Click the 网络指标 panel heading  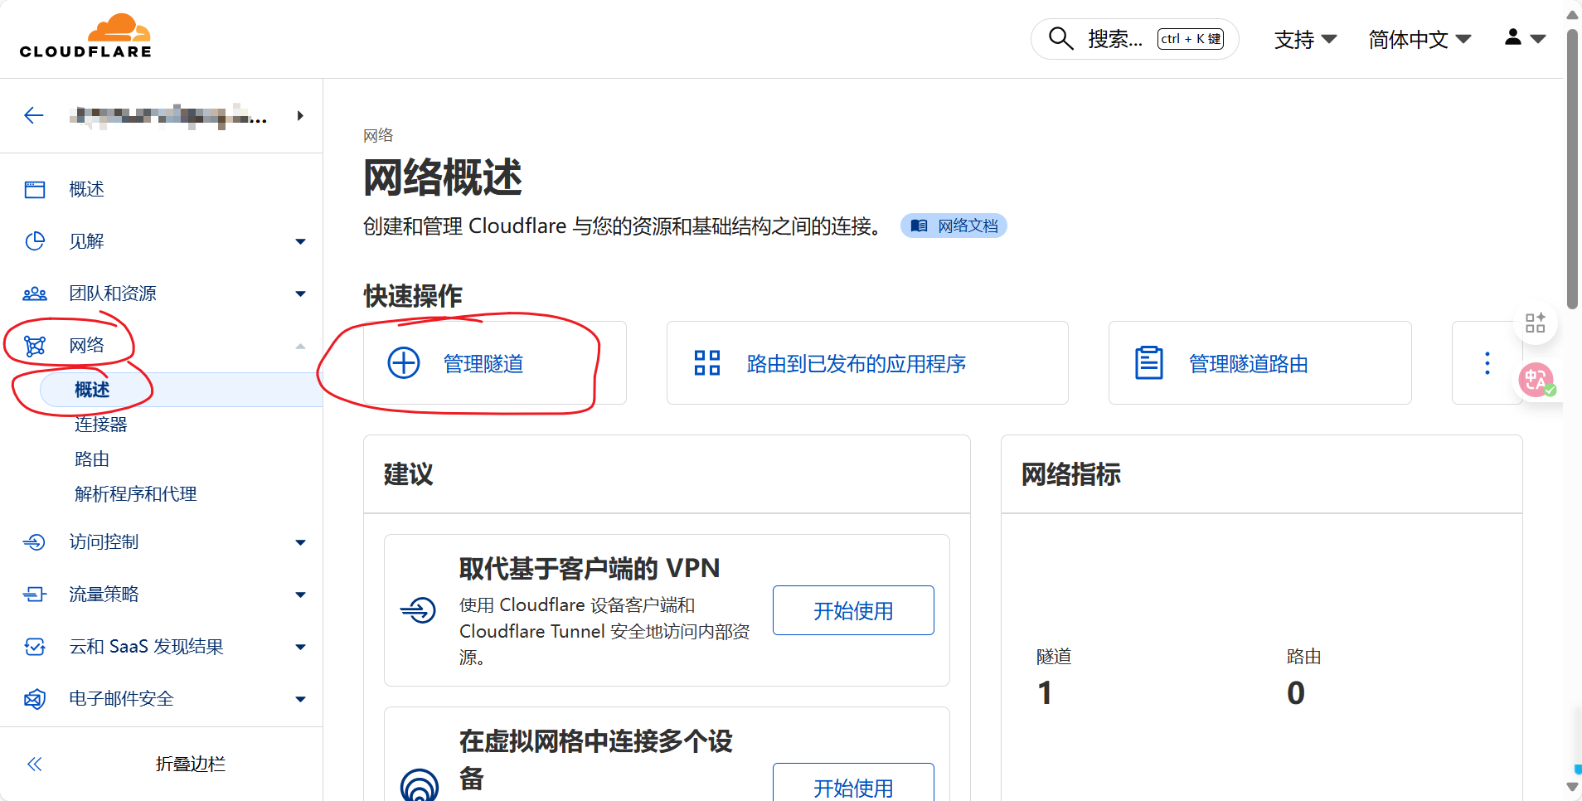[1071, 474]
